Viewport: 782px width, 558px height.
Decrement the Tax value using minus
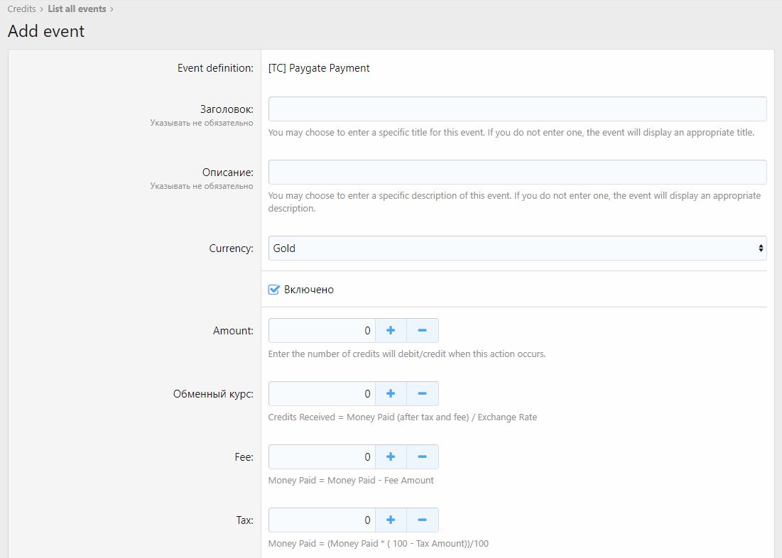pyautogui.click(x=422, y=520)
